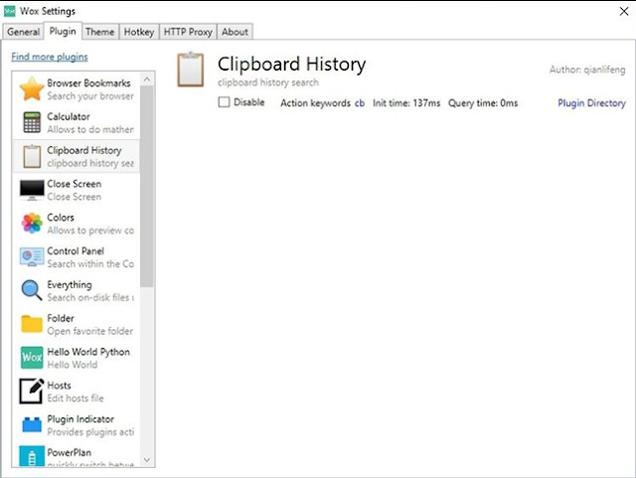
Task: Click the Clipboard History list icon
Action: [32, 156]
